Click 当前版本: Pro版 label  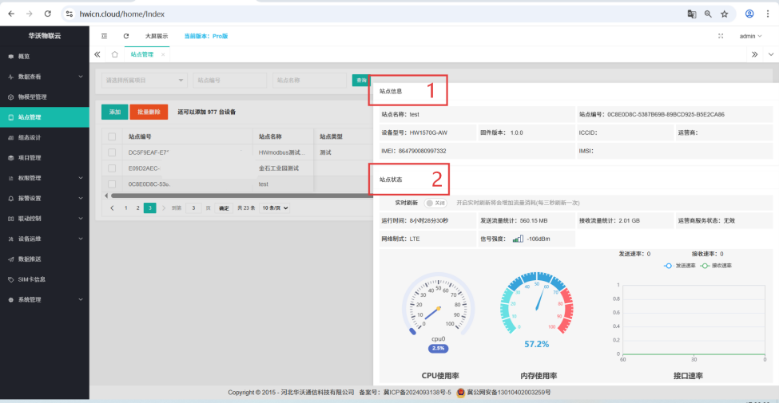[x=205, y=36]
